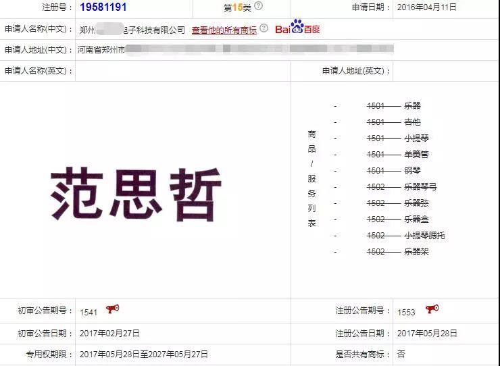Click the 1502 乐器盒 goods row
500x366 pixels.
pyautogui.click(x=398, y=219)
